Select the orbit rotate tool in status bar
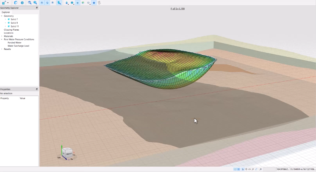This screenshot has height=172, width=316. coord(250,169)
